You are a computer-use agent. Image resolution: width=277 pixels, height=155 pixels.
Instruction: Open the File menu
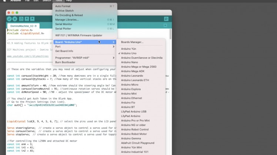[27, 1]
